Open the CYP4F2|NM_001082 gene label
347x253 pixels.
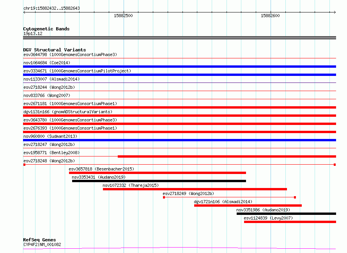pyautogui.click(x=42, y=244)
